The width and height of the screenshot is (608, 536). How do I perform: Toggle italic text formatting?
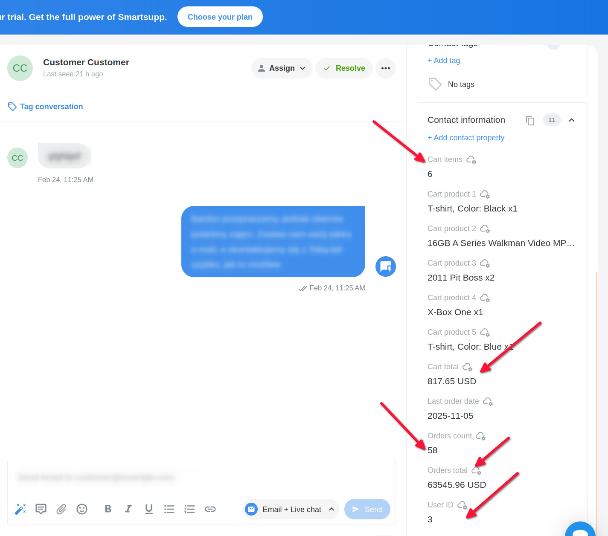point(128,509)
